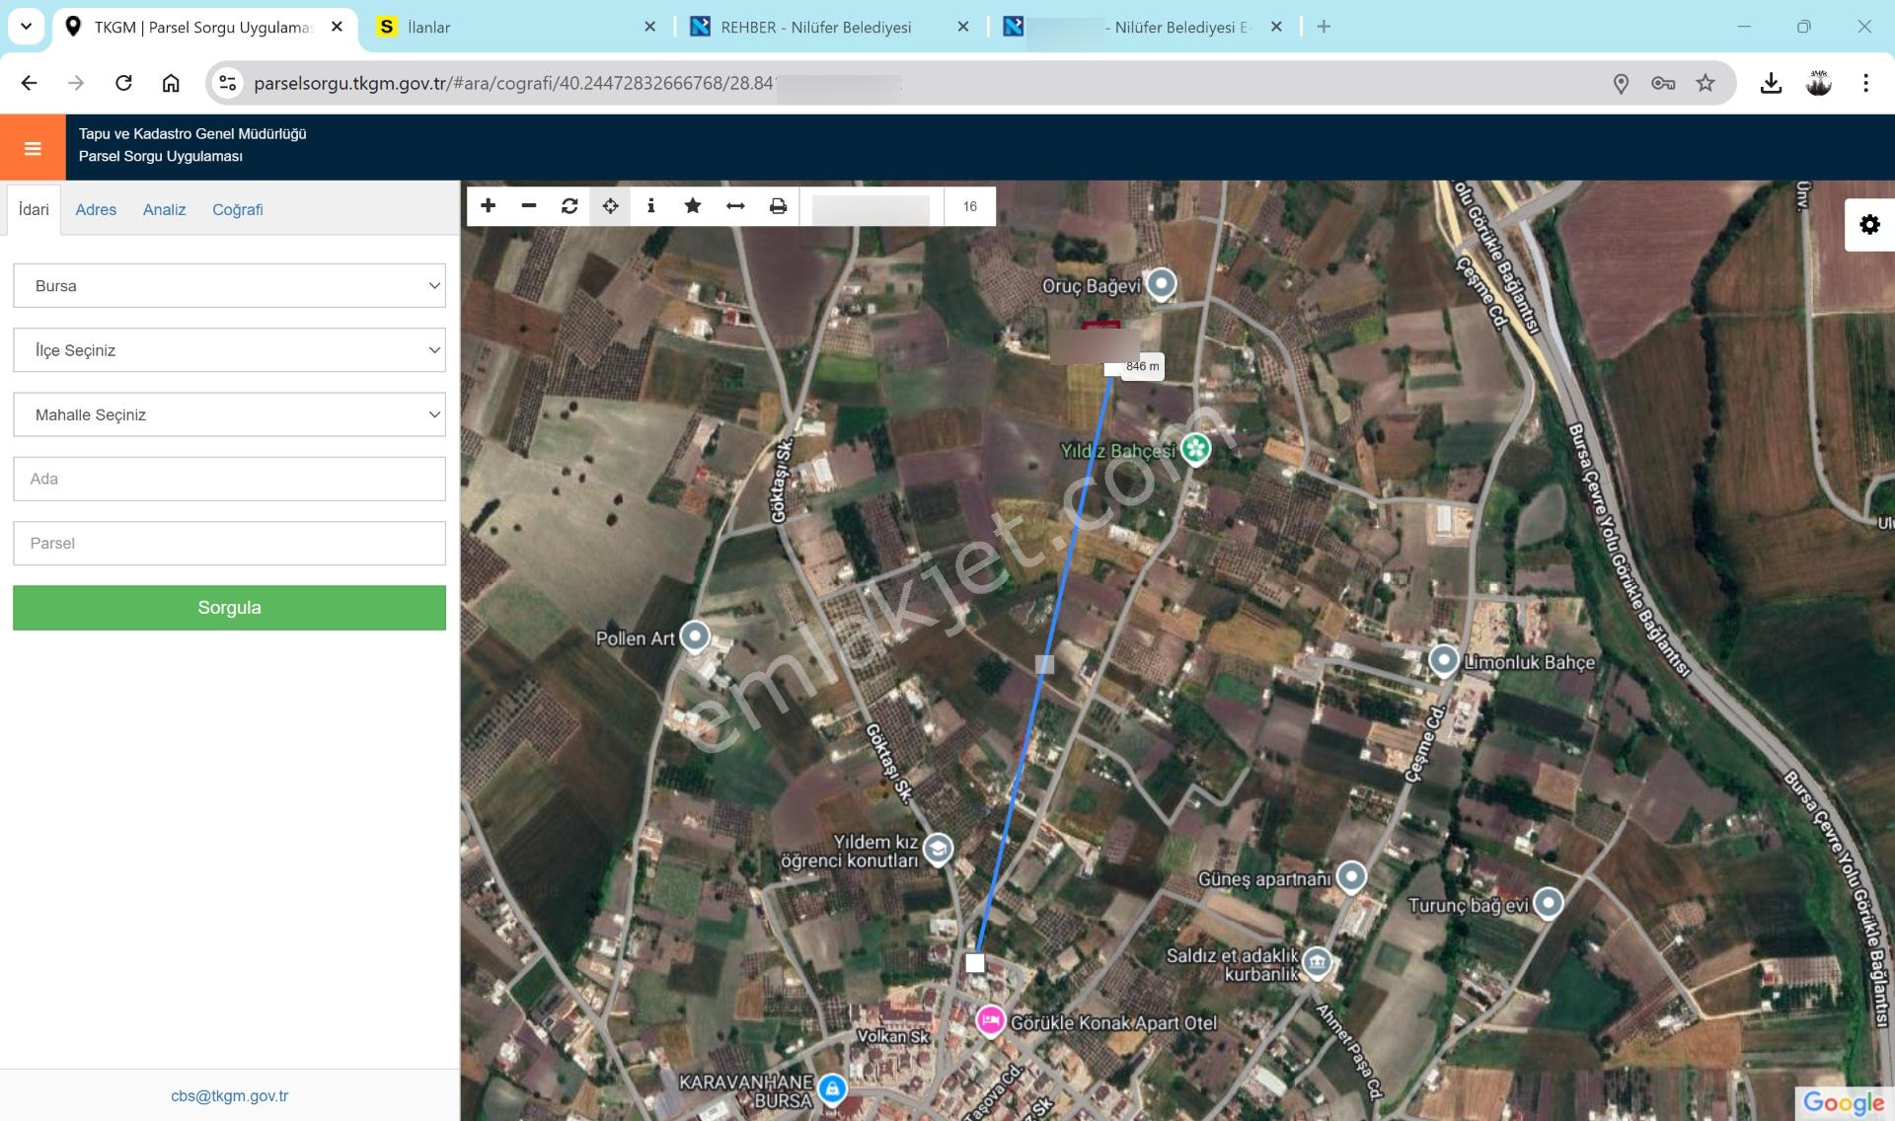
Task: Open a new browser tab
Action: (x=1324, y=27)
